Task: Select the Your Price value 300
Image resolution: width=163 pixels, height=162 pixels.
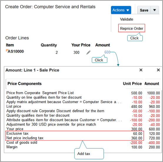Action: pyautogui.click(x=76, y=52)
